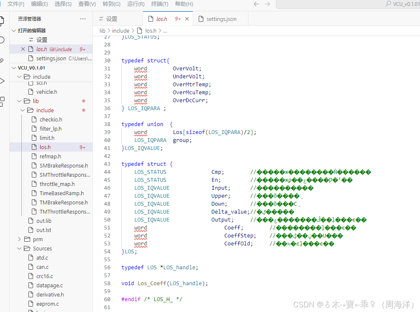Viewport: 420px width, 312px height.
Task: Close the los.h editor tab
Action: pos(187,19)
